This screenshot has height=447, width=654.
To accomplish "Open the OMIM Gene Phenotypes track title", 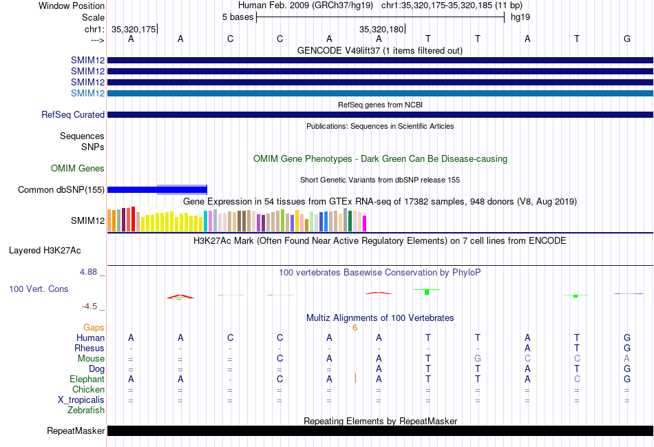I will pyautogui.click(x=380, y=158).
